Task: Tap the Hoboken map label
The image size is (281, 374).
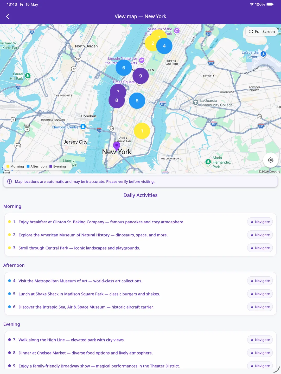Action: click(88, 116)
